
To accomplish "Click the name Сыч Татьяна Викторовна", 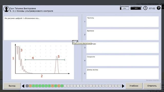I will pyautogui.click(x=23, y=8).
